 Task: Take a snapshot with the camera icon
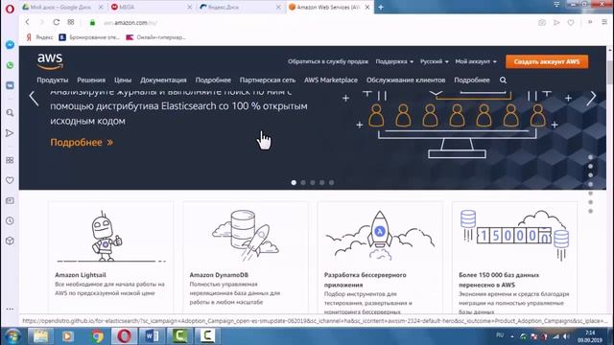(542, 23)
